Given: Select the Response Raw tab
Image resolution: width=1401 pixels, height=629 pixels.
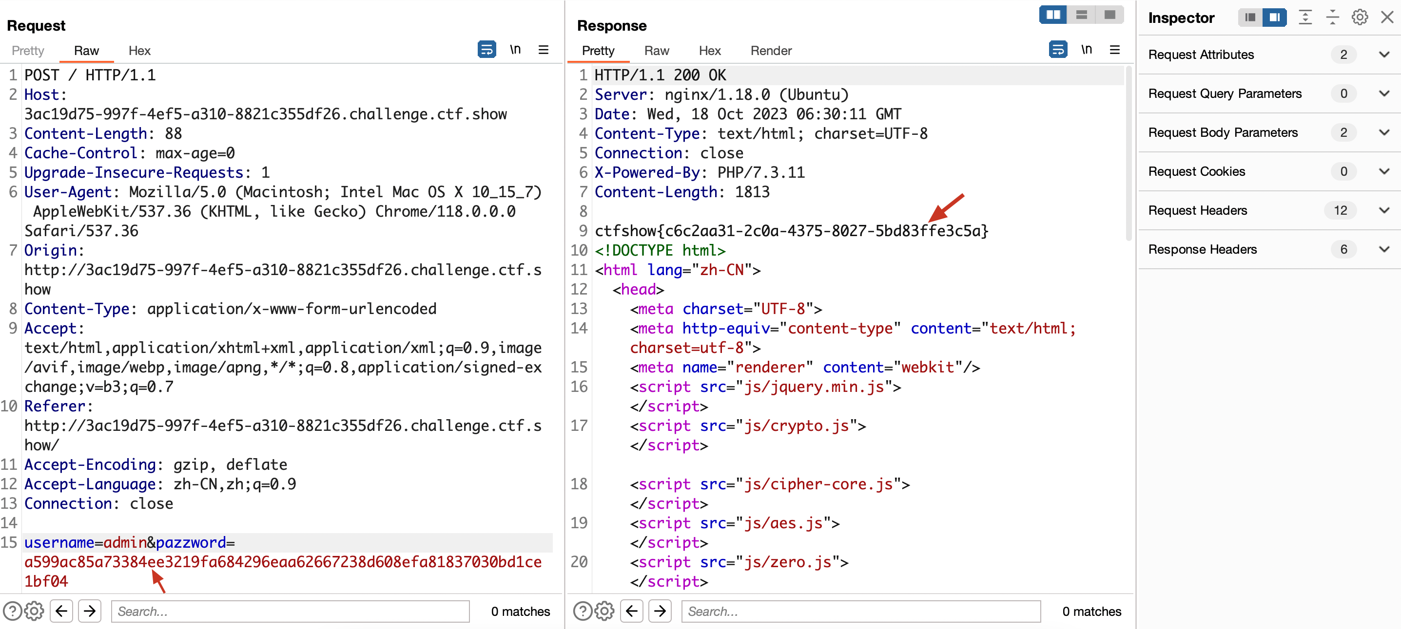Looking at the screenshot, I should click(657, 51).
